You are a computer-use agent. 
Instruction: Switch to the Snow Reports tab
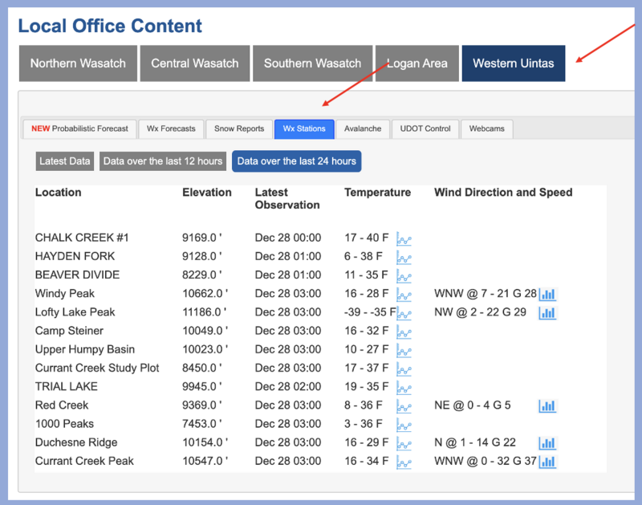click(238, 128)
